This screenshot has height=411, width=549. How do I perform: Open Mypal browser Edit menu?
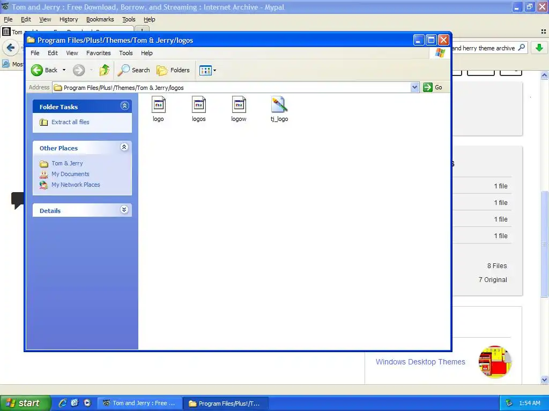[26, 20]
